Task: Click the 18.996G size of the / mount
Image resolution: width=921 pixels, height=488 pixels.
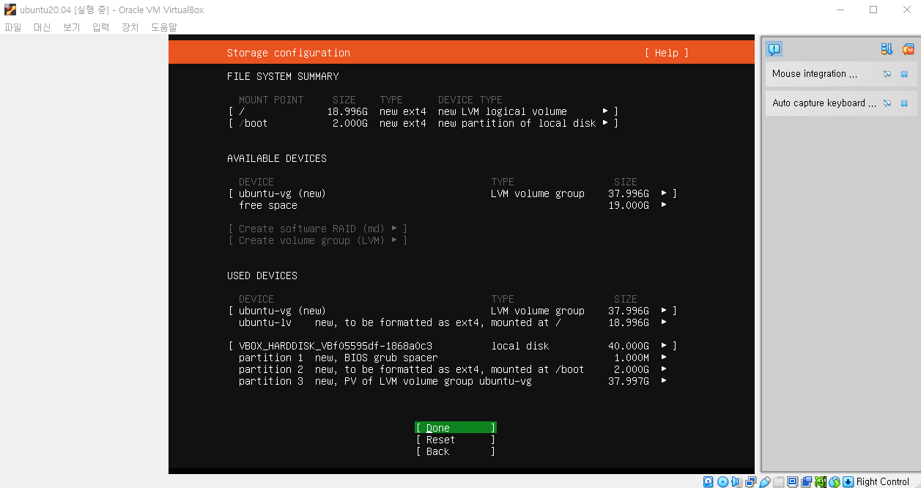Action: 347,111
